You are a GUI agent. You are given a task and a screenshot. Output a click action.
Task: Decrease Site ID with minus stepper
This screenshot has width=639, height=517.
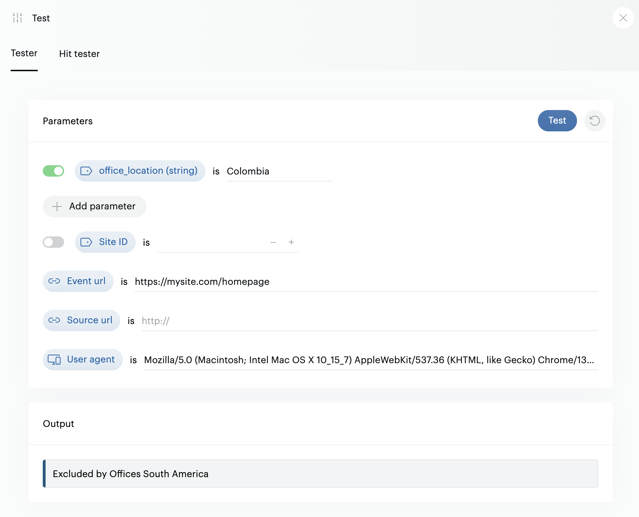(273, 242)
